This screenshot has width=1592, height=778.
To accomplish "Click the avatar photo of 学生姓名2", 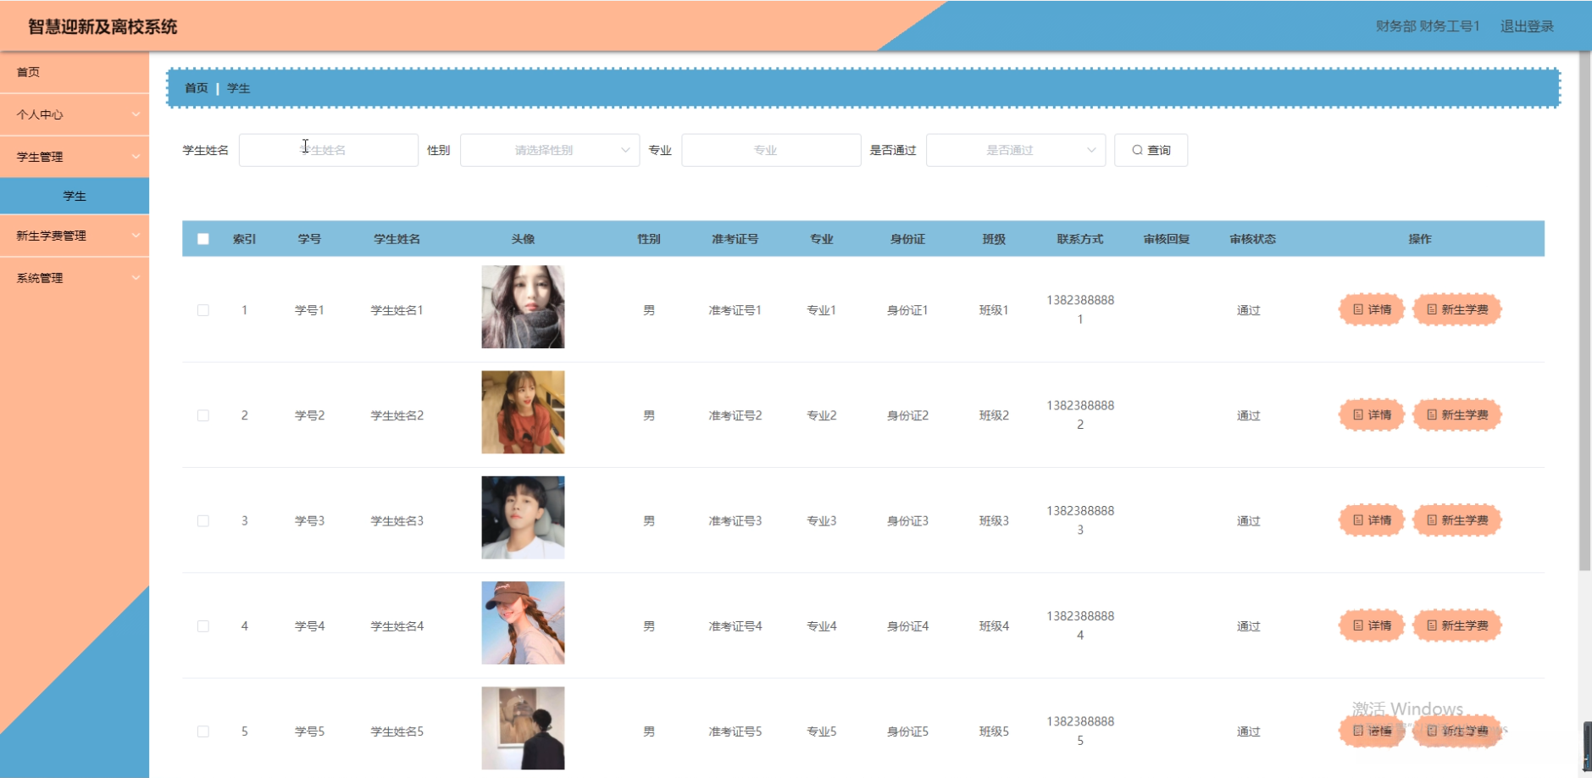I will pos(523,412).
